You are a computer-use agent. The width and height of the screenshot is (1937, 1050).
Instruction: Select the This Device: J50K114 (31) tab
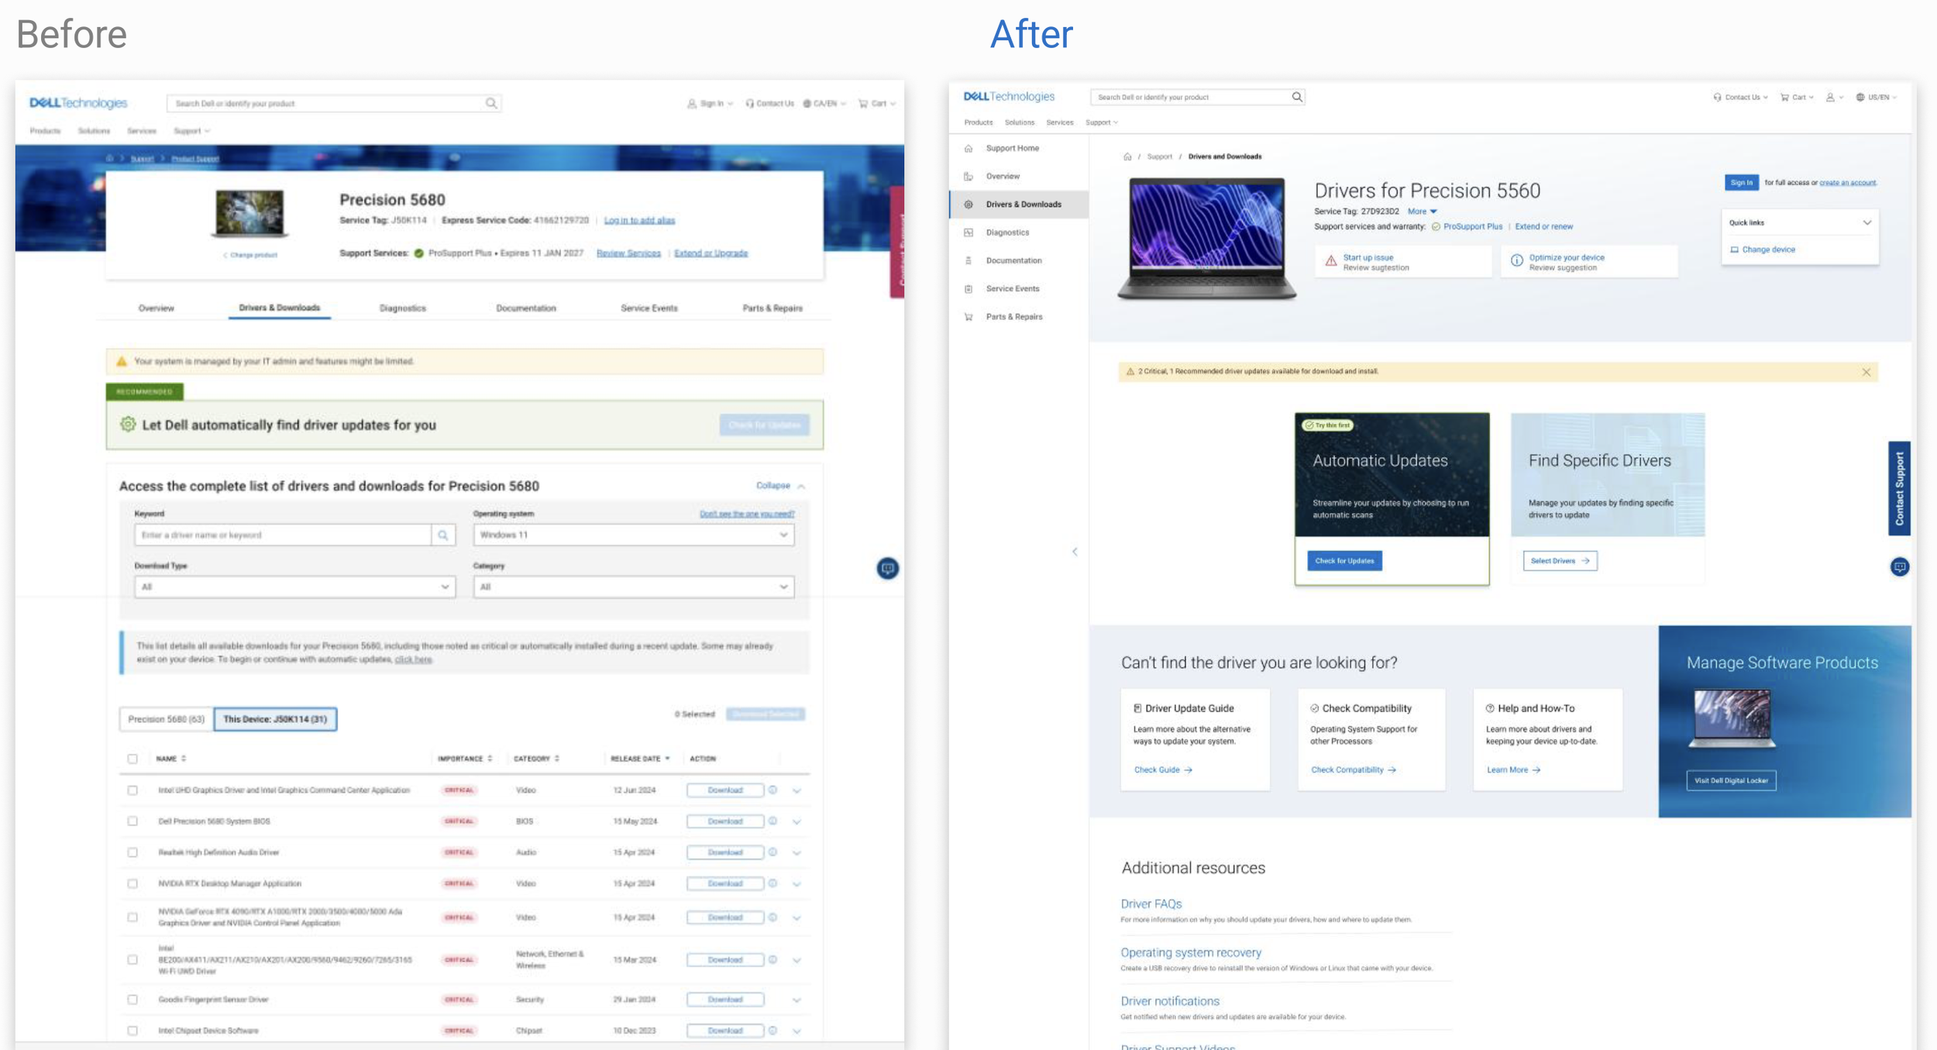275,719
